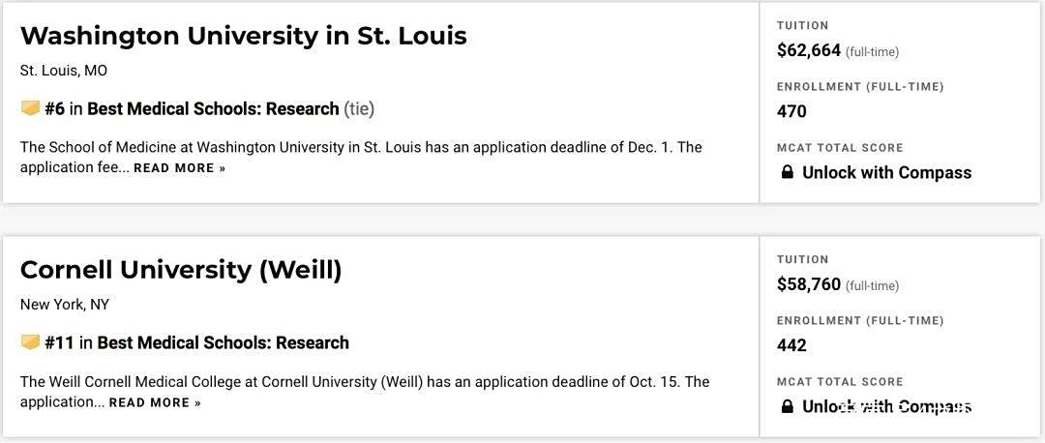Open #6 in Best Medical Schools: Research

point(192,108)
